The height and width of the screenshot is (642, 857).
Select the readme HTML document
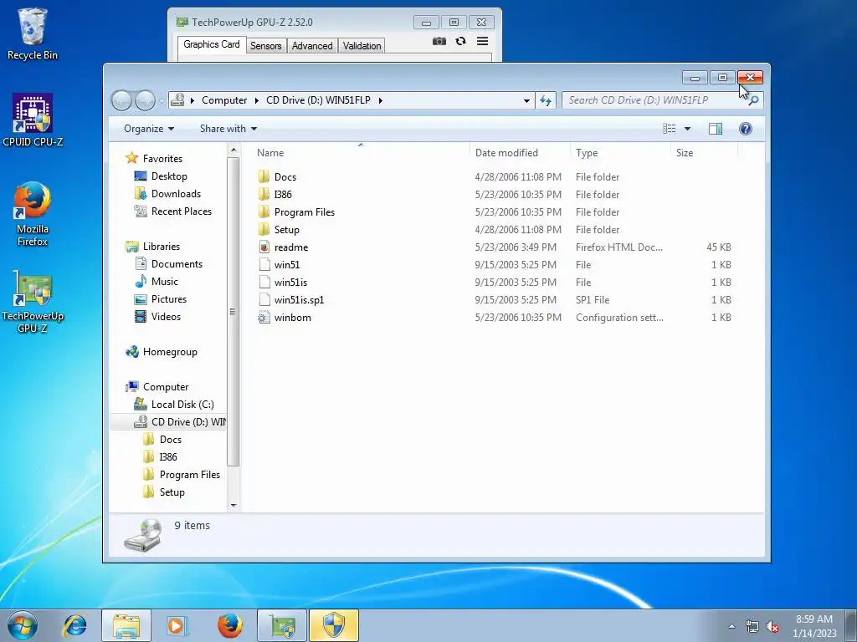(290, 247)
